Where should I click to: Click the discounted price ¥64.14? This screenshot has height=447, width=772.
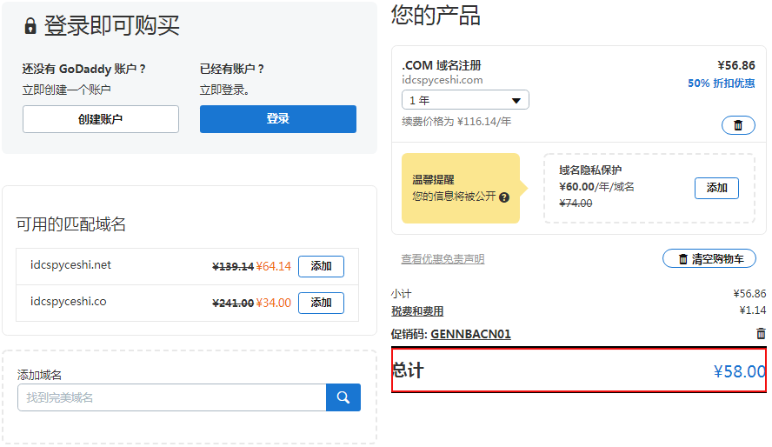pyautogui.click(x=273, y=266)
